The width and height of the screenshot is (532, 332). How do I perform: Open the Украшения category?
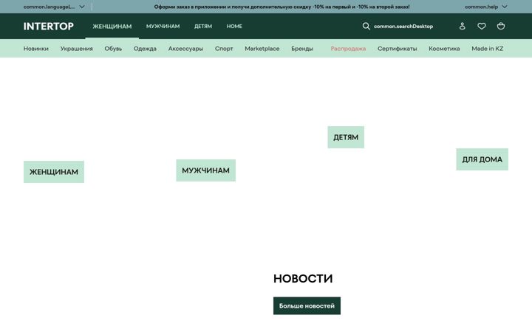tap(76, 49)
